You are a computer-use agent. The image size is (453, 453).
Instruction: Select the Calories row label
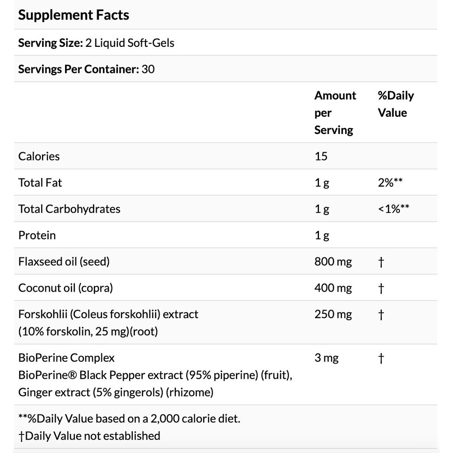click(x=39, y=156)
